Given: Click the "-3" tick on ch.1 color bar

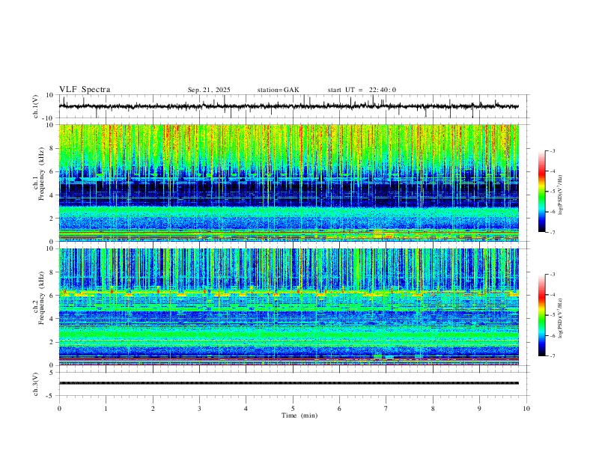Looking at the screenshot, I should click(552, 150).
